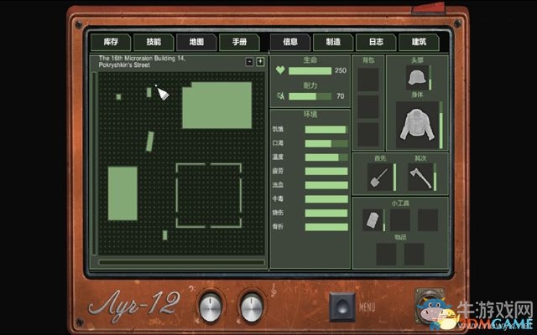This screenshot has width=537, height=335.
Task: Click the left silver knob
Action: [211, 307]
